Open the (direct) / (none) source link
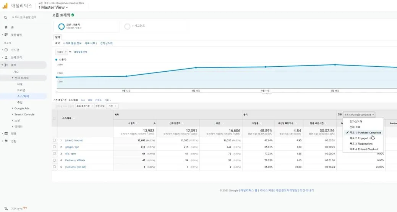The height and width of the screenshot is (212, 397). point(74,140)
